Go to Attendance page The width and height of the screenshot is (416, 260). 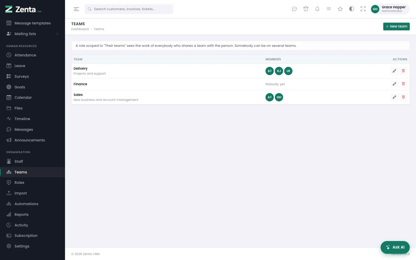pos(32,55)
